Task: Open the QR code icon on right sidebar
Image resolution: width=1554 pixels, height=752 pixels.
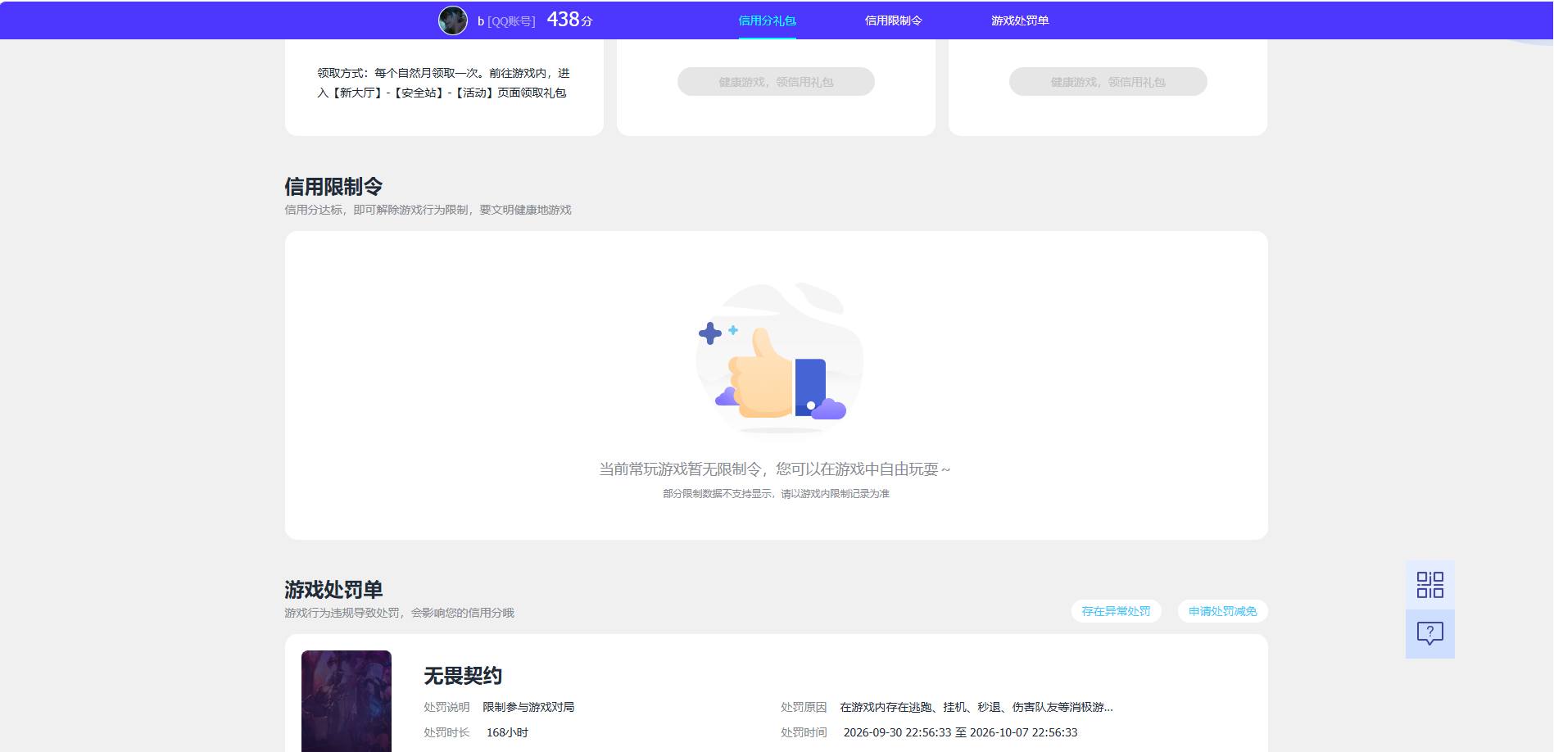Action: click(x=1430, y=585)
